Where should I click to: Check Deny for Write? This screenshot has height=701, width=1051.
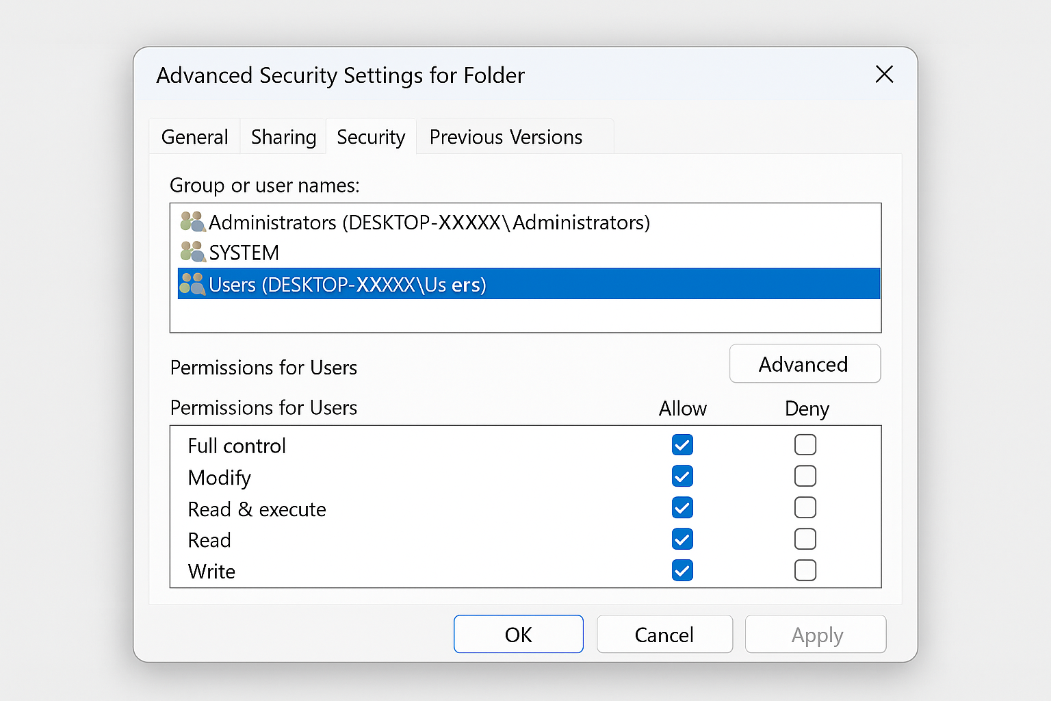[x=805, y=570]
